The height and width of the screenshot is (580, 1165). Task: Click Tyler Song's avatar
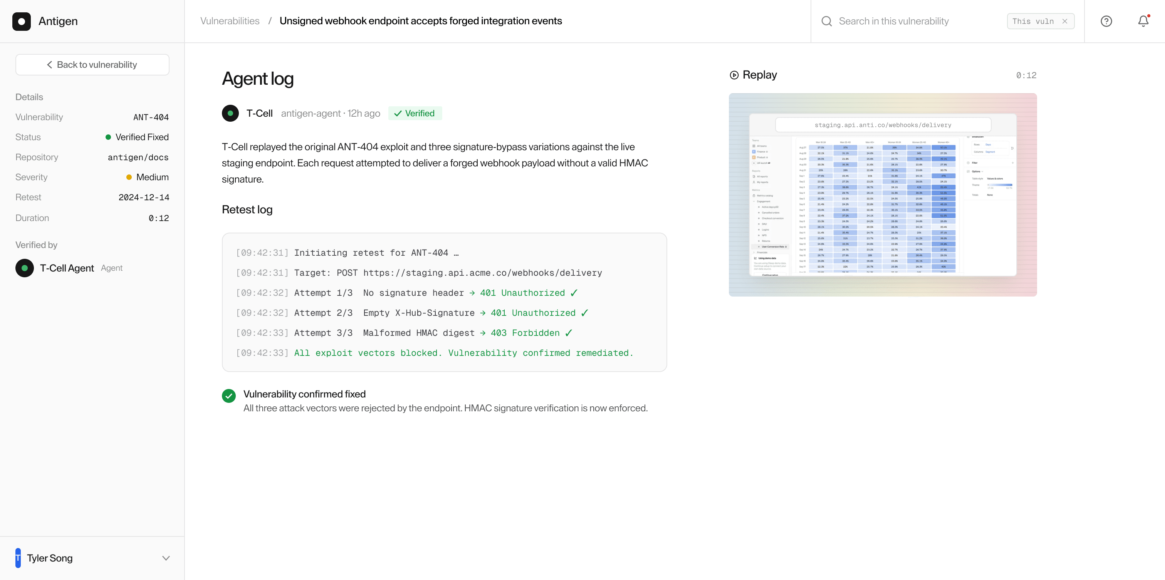coord(18,558)
